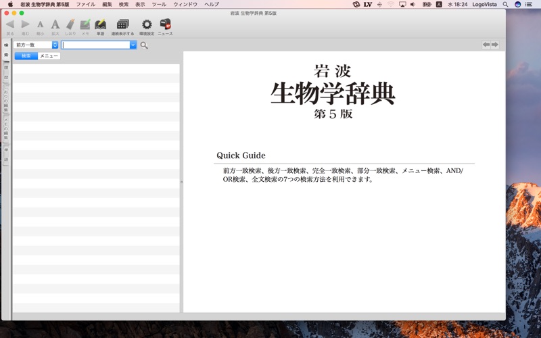Switch to the 検索 segment
Viewport: 541px width, 338px height.
click(26, 56)
